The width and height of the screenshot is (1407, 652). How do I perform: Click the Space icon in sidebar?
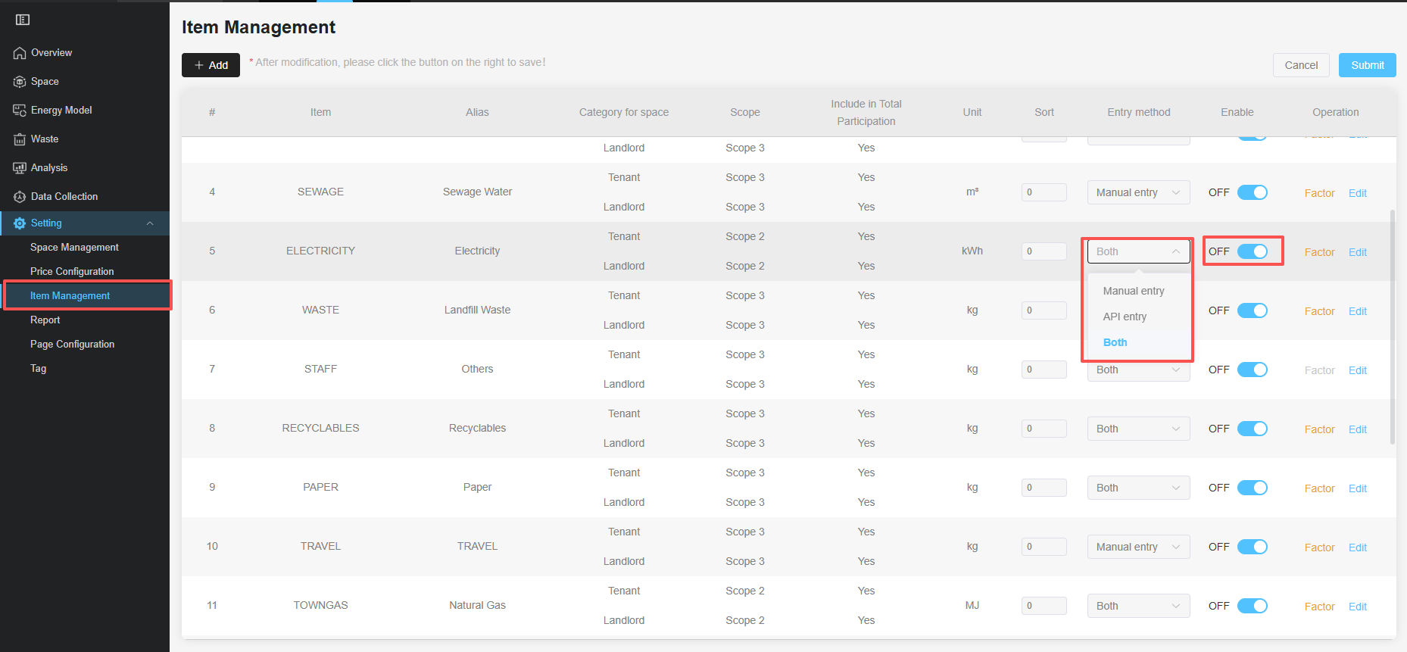click(x=20, y=82)
